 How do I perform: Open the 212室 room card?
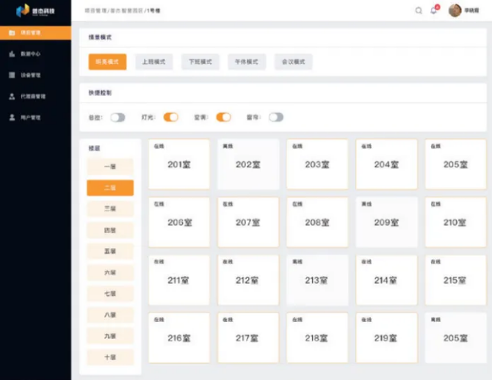(x=248, y=280)
